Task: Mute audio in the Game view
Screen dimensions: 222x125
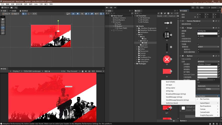Action: coord(86,71)
